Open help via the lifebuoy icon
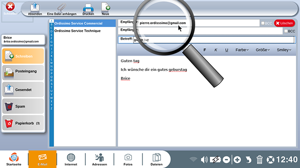The height and width of the screenshot is (168, 300). pyautogui.click(x=270, y=159)
